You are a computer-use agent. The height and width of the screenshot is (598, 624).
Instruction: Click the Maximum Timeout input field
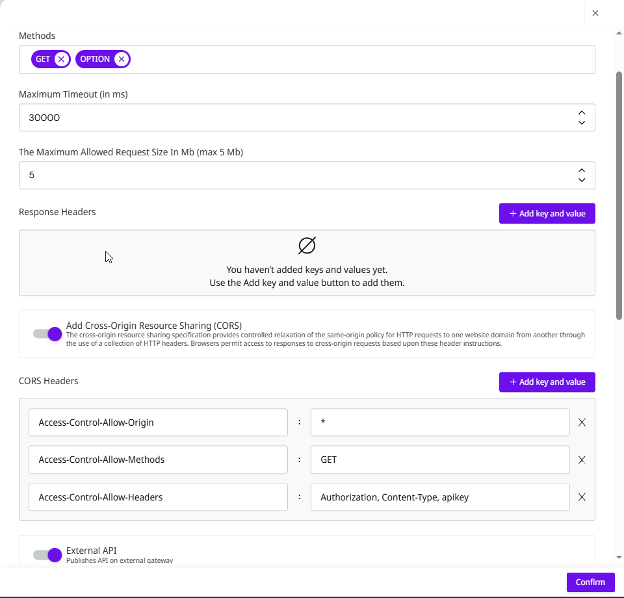tap(292, 118)
